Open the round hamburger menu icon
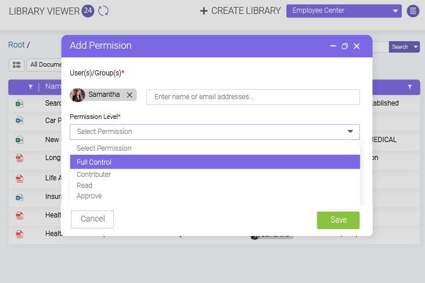The image size is (425, 283). click(x=413, y=11)
